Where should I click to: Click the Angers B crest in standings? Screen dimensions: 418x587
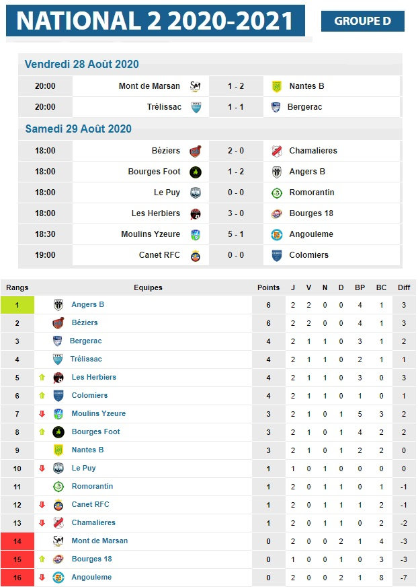click(58, 305)
